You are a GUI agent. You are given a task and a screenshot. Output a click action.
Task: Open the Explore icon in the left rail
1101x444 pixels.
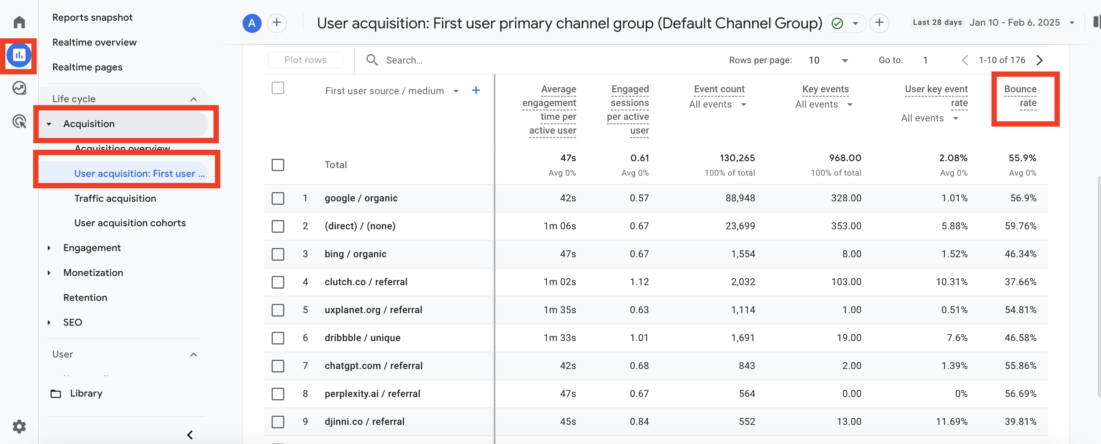pyautogui.click(x=19, y=88)
